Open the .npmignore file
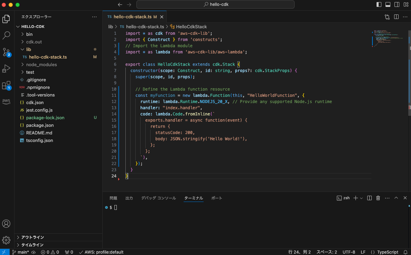This screenshot has height=255, width=411. 58,87
